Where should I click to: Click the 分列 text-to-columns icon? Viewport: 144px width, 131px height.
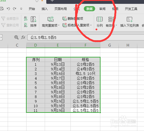click(100, 19)
